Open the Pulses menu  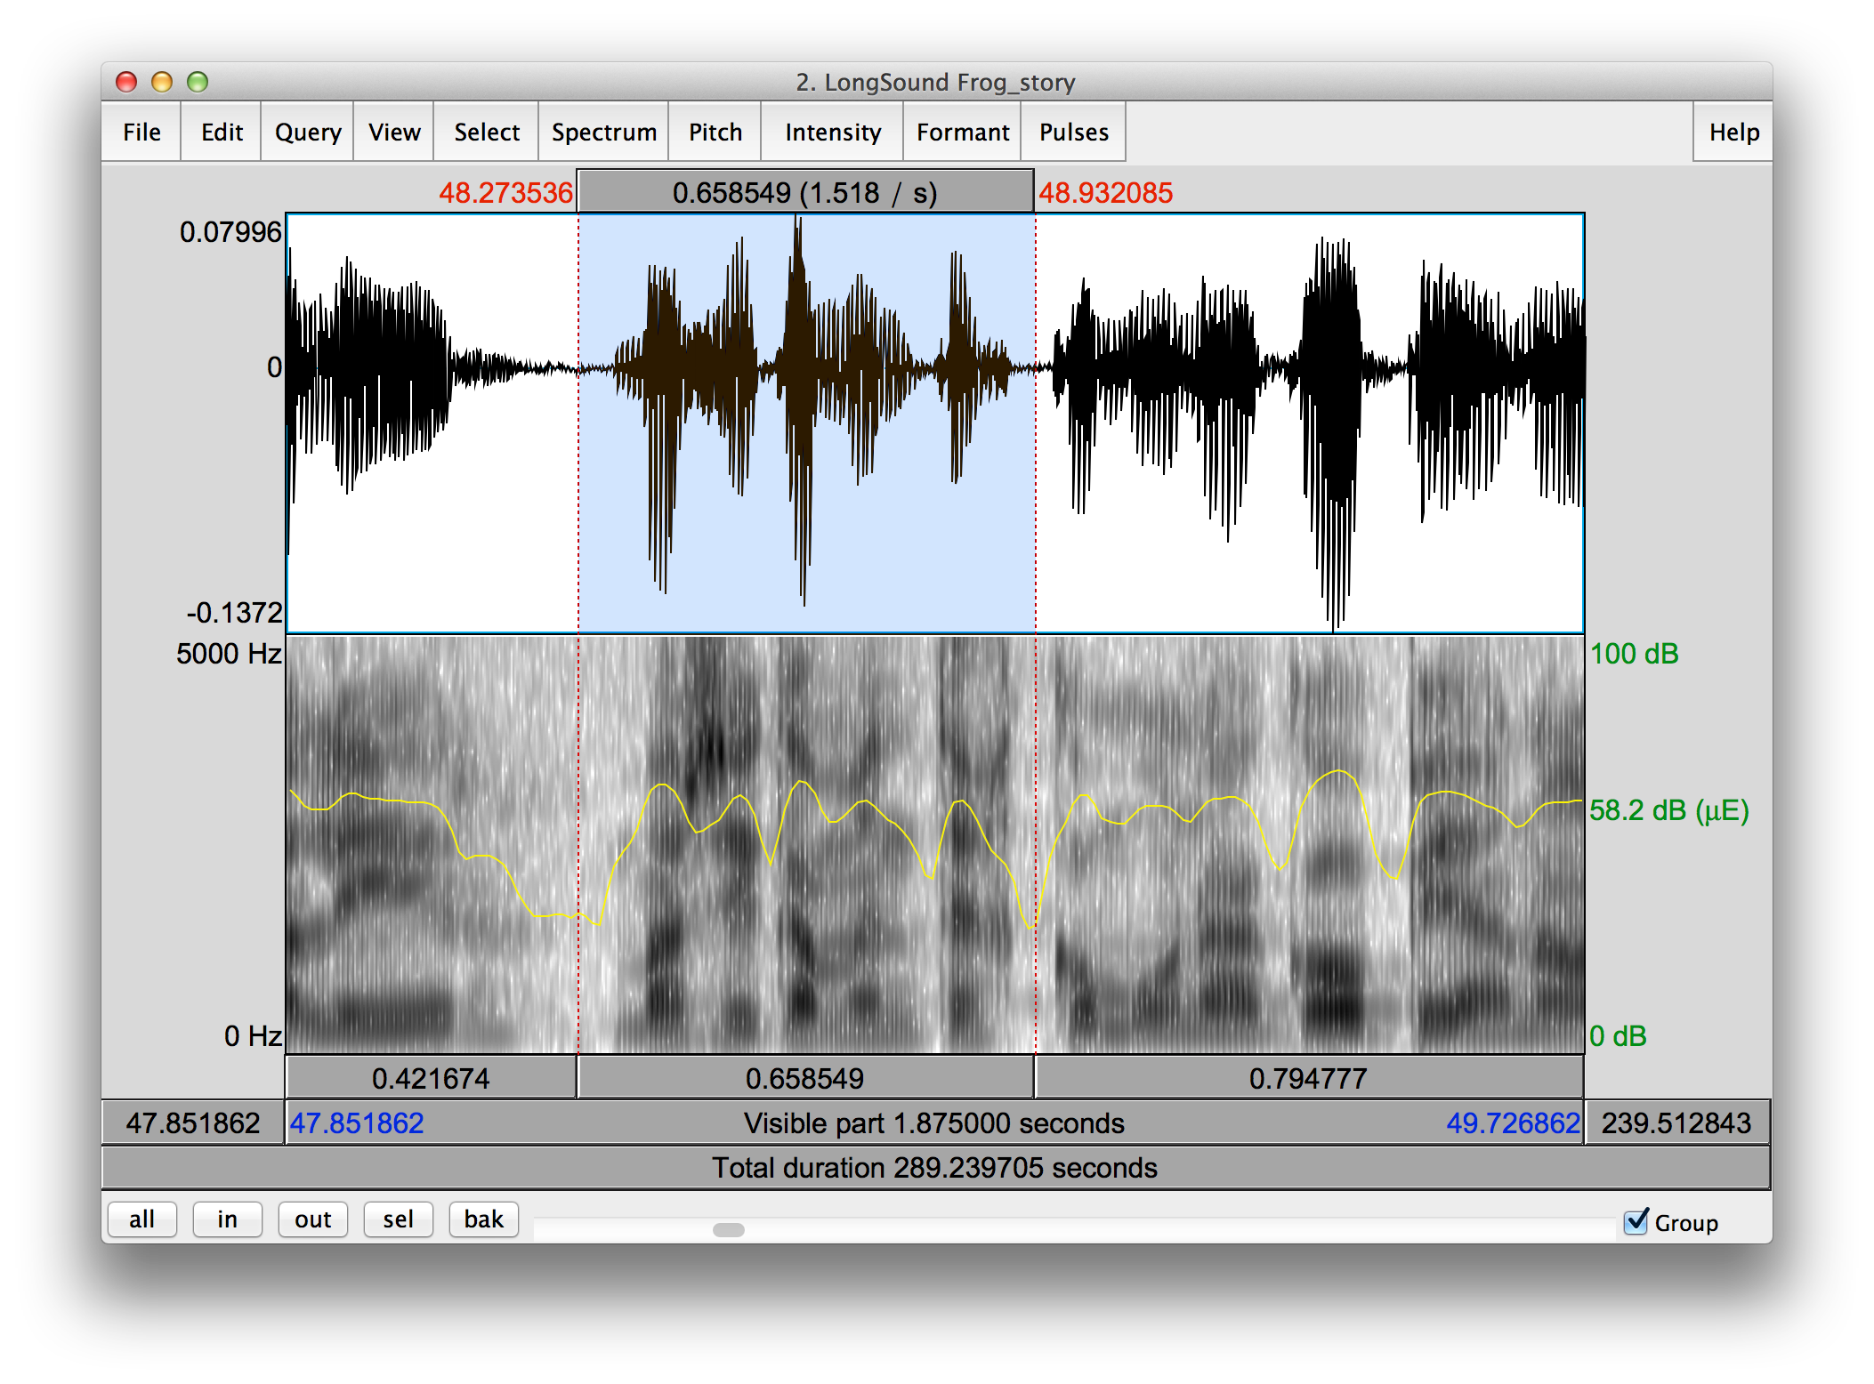(x=1074, y=132)
